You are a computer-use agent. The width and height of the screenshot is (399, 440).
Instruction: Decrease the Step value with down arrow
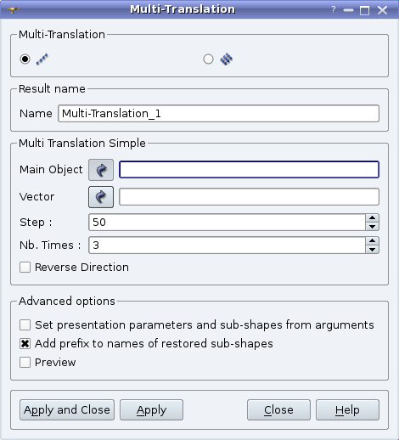(372, 227)
